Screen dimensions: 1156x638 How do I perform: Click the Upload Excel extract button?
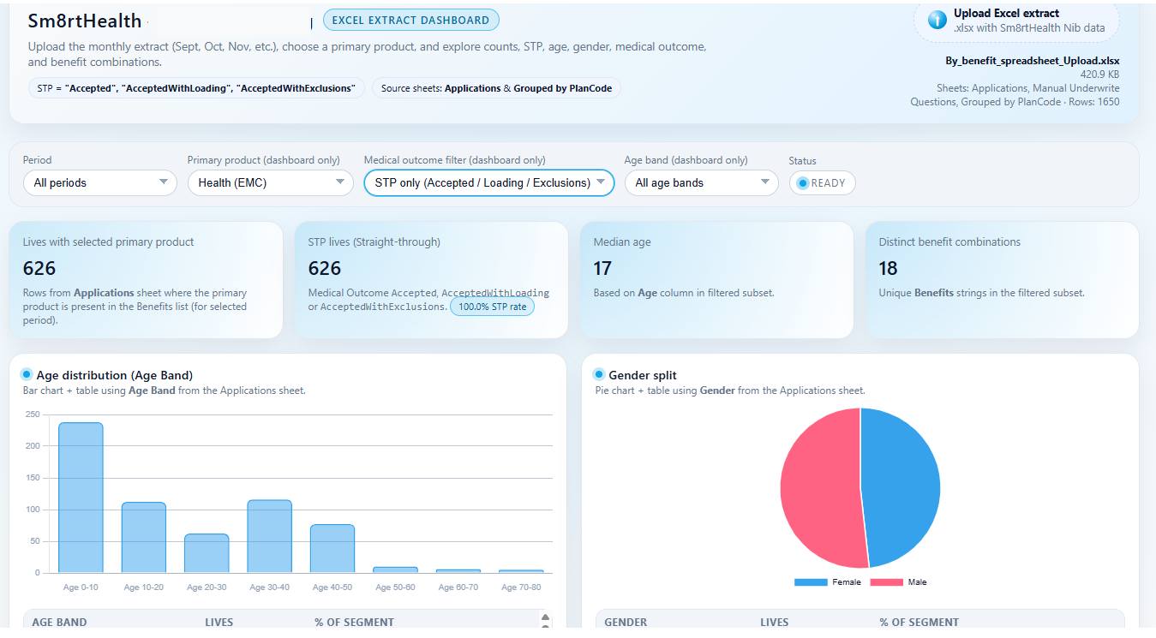pyautogui.click(x=1016, y=21)
